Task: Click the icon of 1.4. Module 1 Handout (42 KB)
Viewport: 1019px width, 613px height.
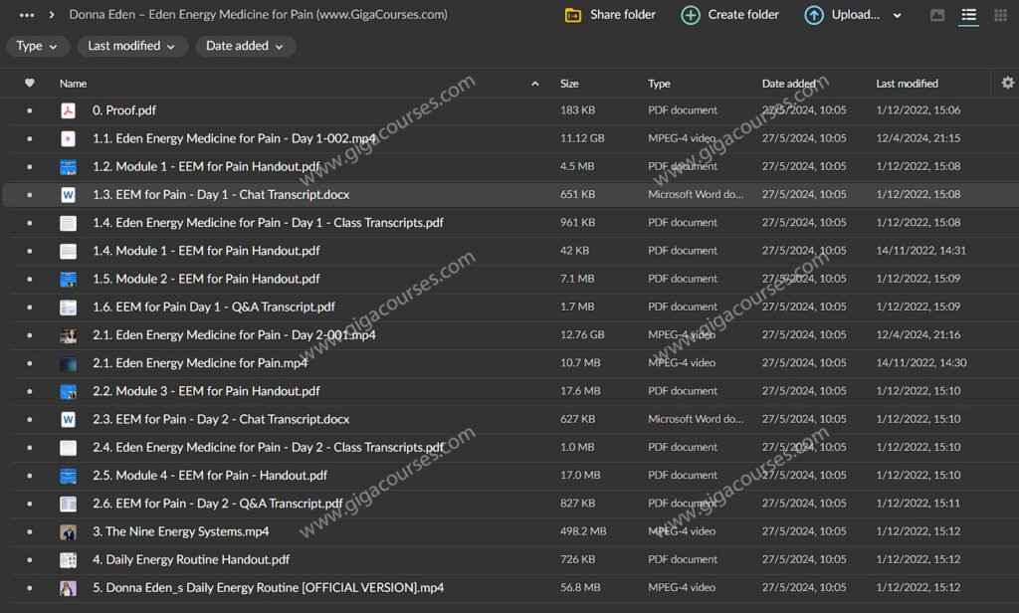Action: coord(68,251)
